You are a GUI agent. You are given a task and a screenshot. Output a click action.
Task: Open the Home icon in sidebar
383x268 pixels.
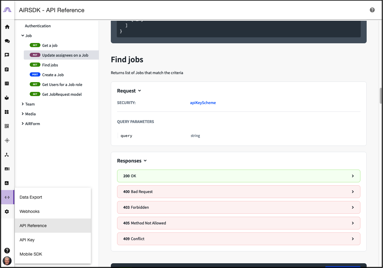coord(7,27)
